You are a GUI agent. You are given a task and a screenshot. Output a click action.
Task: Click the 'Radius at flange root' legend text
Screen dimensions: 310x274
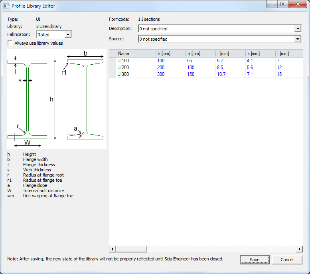click(x=43, y=175)
